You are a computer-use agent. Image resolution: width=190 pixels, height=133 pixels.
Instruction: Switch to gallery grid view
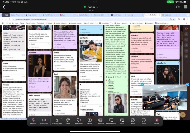(x=185, y=7)
